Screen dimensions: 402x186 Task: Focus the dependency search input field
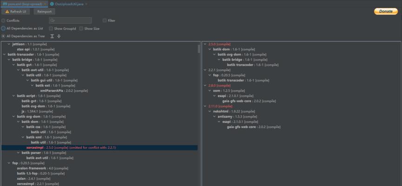(70, 20)
